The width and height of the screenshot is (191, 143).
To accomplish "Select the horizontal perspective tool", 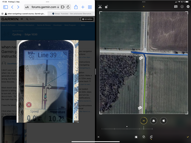I will [x=164, y=121].
